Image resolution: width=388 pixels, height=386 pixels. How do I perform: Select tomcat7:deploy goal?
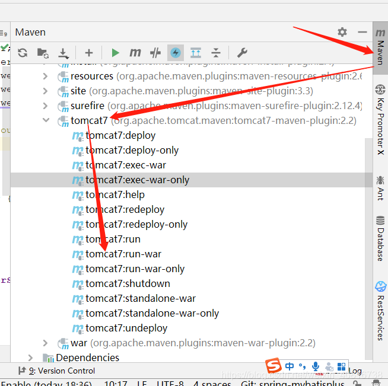pyautogui.click(x=120, y=136)
